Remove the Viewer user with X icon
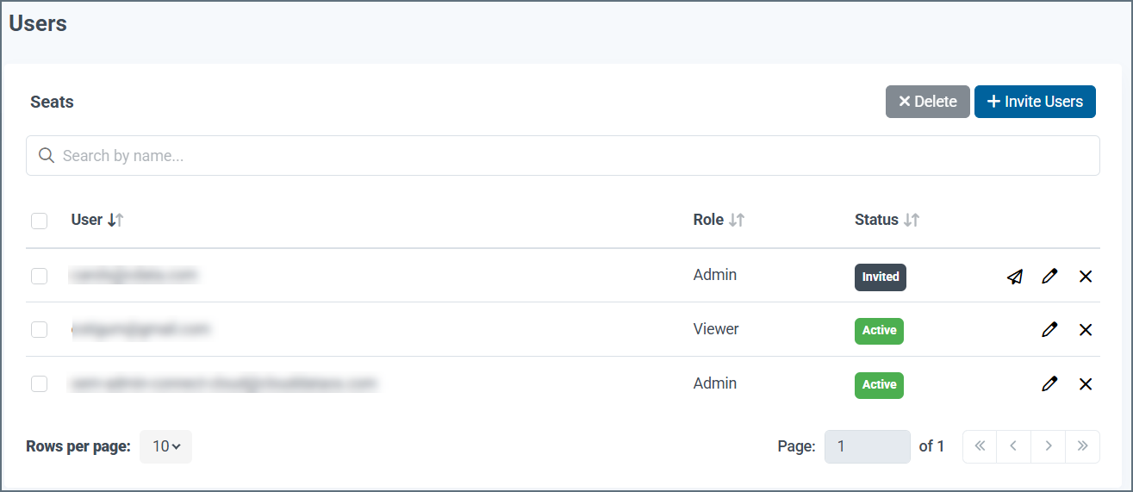 1086,330
